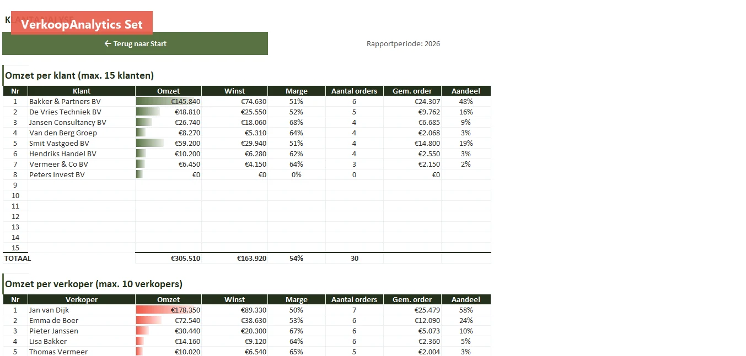Select the Emma de Boer cell

click(82, 320)
